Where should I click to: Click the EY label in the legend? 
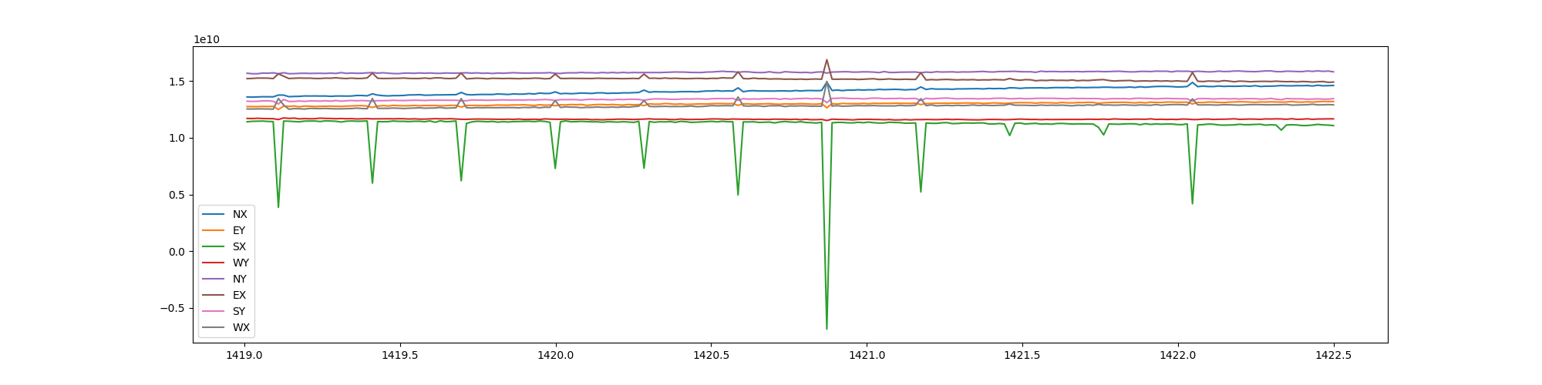239,230
